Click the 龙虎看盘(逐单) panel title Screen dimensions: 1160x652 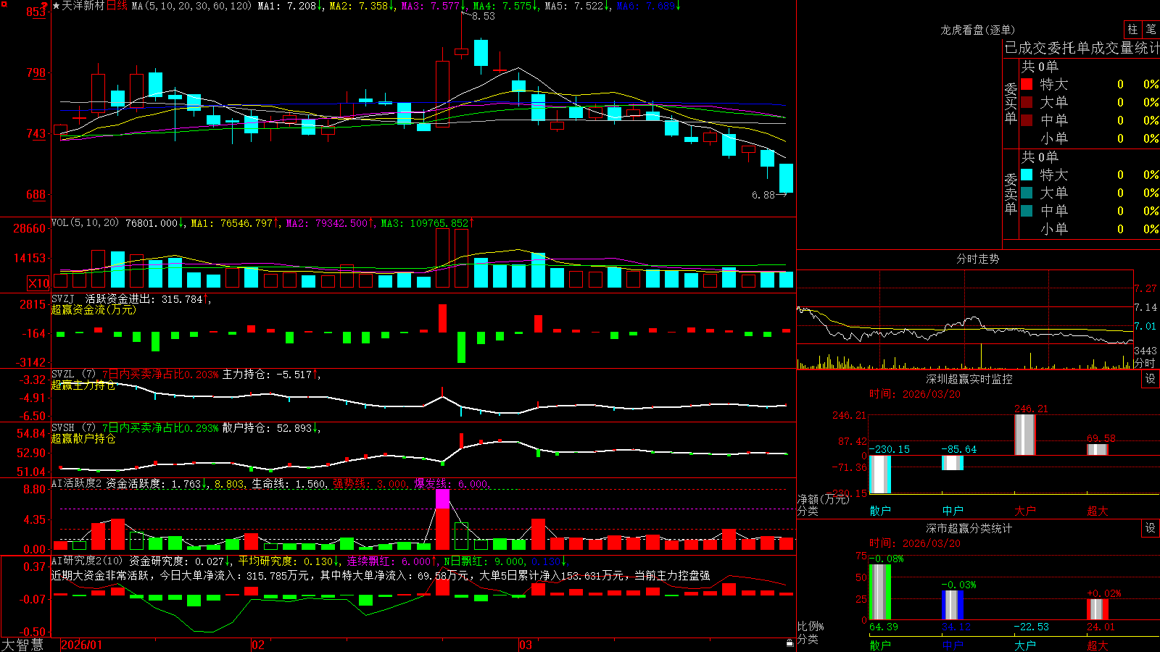point(977,30)
